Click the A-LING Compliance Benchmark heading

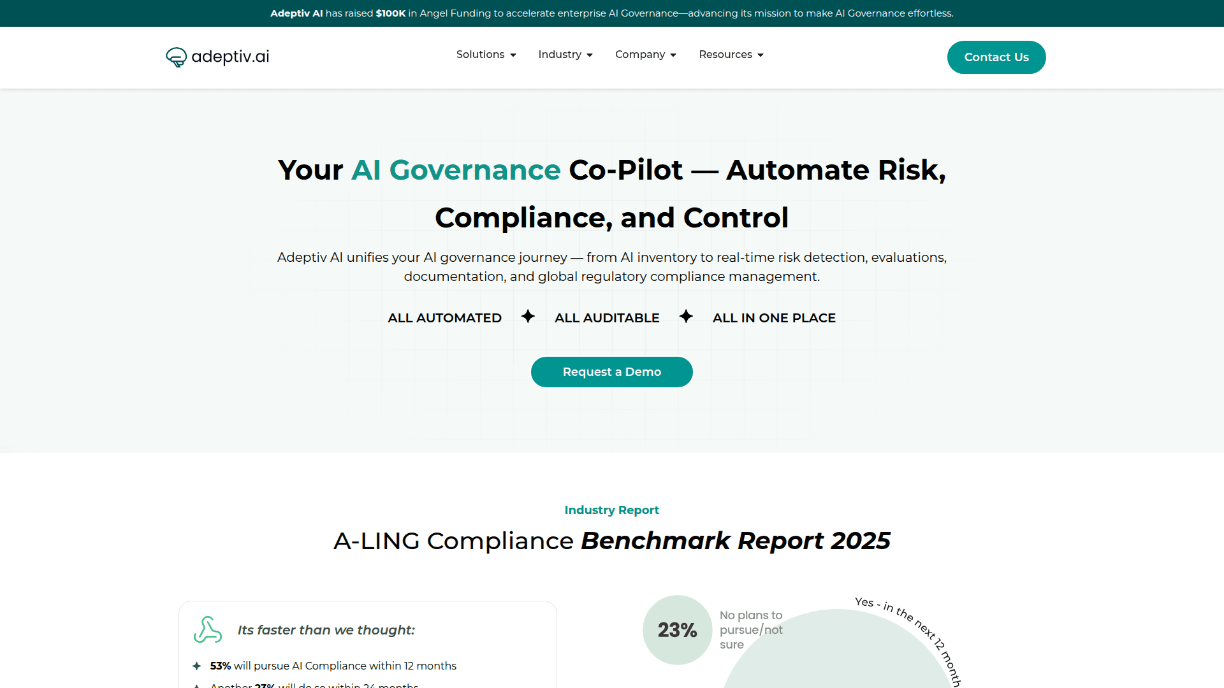611,541
